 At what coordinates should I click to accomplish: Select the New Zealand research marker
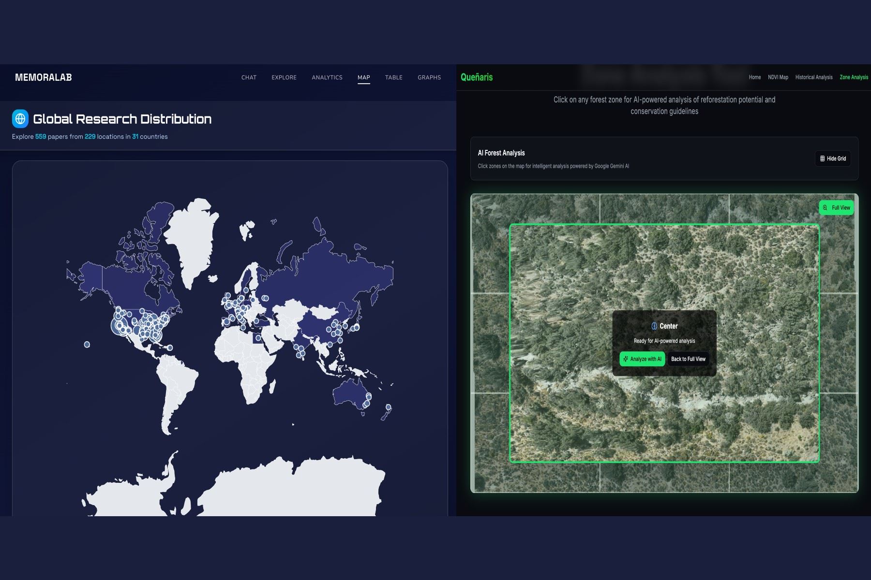tap(388, 407)
